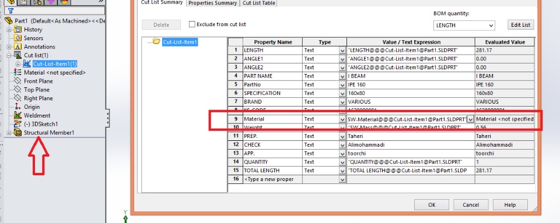This screenshot has width=560, height=223.
Task: Click the 'IPE 160' value expression cell
Action: [x=411, y=84]
